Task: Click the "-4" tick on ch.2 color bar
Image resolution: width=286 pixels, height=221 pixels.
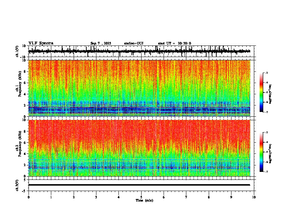Action: pyautogui.click(x=266, y=142)
